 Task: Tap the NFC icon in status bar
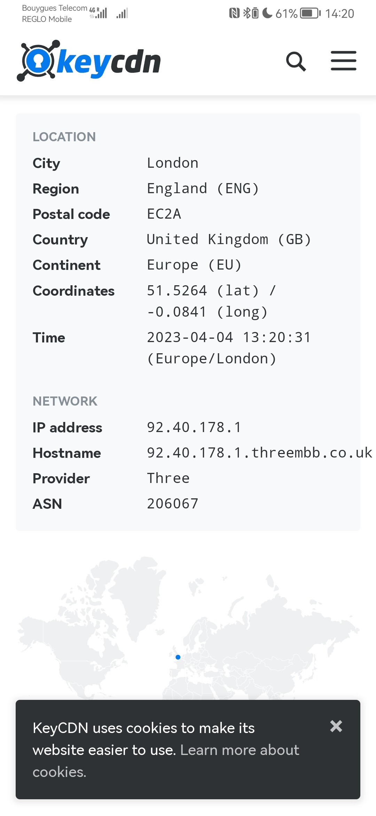[234, 13]
